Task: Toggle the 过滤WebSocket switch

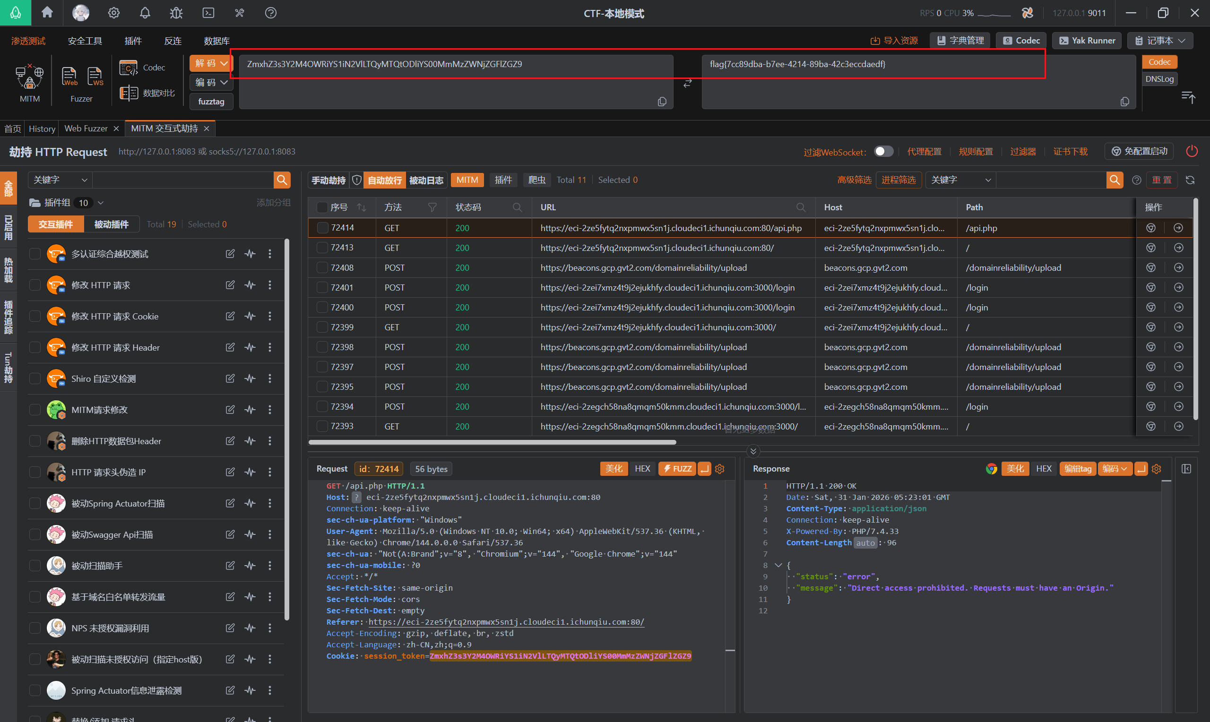Action: pos(883,151)
